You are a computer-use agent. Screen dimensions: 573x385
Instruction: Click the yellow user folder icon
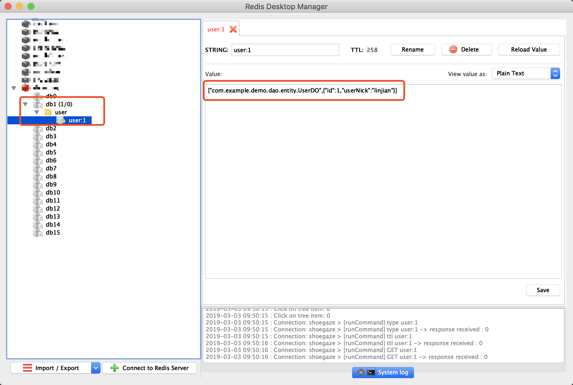tap(48, 112)
